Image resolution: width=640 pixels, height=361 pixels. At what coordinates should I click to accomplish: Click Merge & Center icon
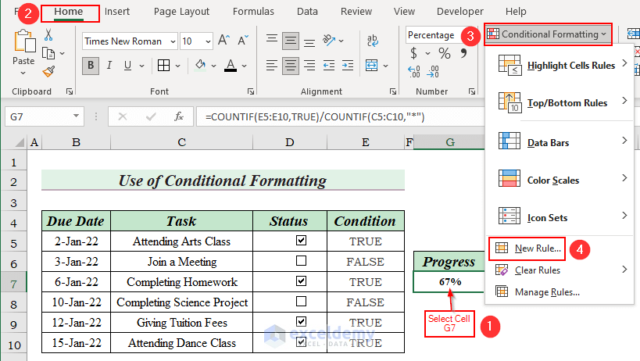[x=371, y=66]
